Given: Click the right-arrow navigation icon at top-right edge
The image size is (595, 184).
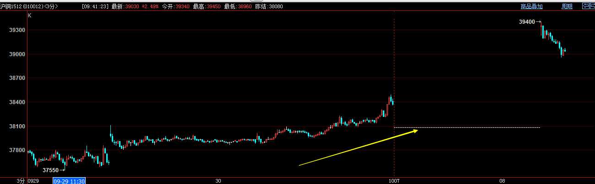Looking at the screenshot, I should tap(592, 6).
